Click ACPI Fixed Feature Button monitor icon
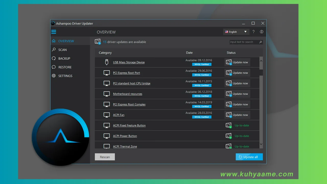327x184 pixels. pyautogui.click(x=107, y=125)
